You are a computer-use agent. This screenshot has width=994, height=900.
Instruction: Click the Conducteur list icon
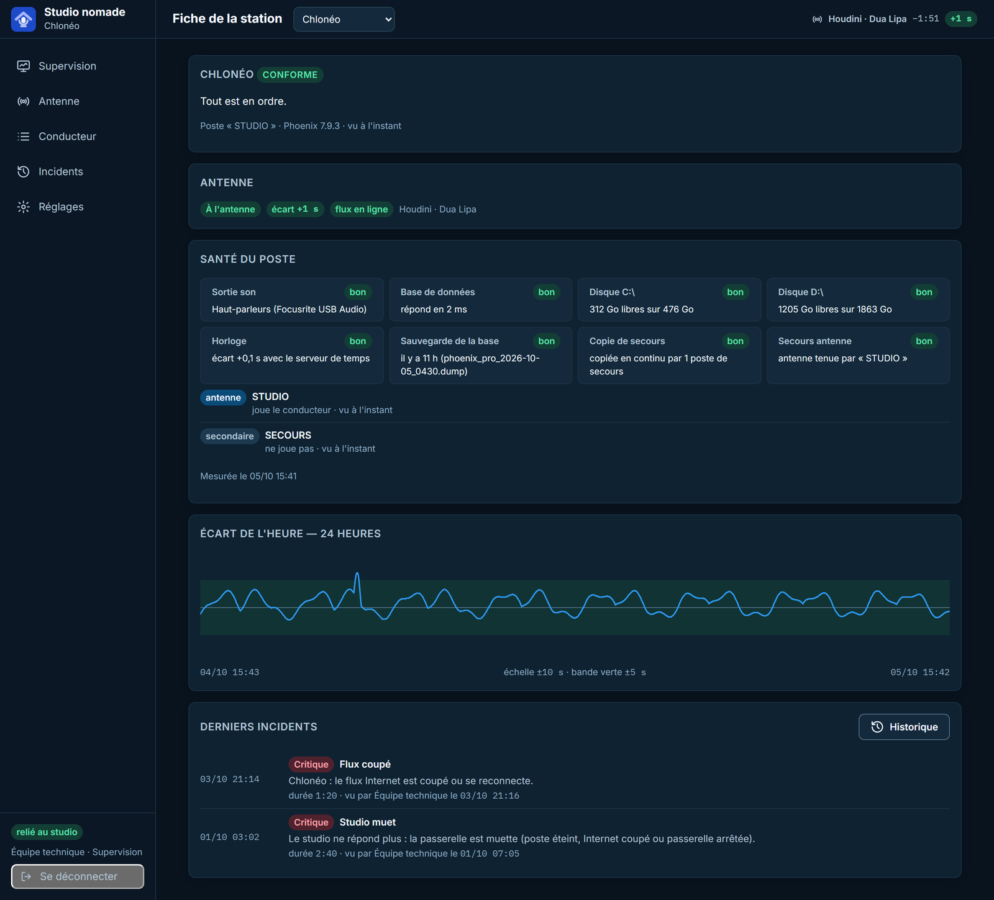pyautogui.click(x=24, y=137)
